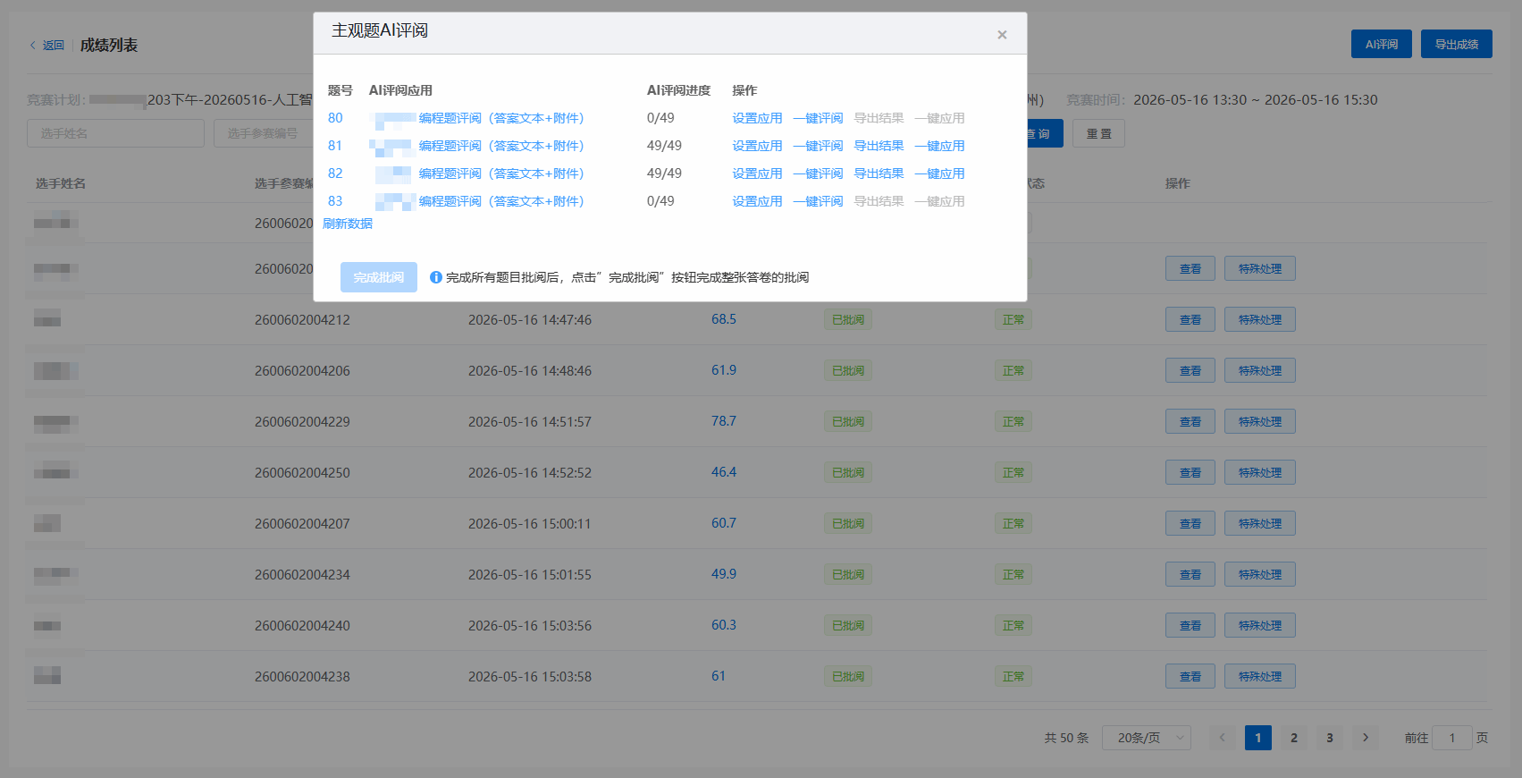The height and width of the screenshot is (778, 1522).
Task: Click 导出结果 for question 81
Action: click(879, 146)
